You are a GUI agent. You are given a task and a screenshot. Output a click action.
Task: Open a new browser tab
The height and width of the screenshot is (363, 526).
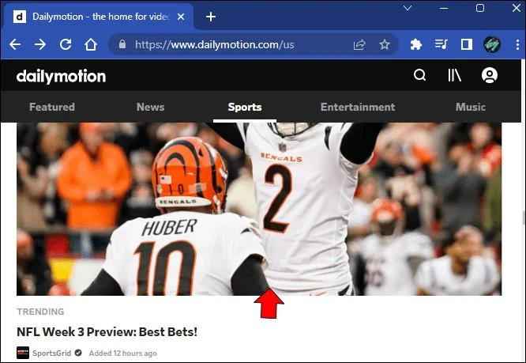tap(211, 17)
